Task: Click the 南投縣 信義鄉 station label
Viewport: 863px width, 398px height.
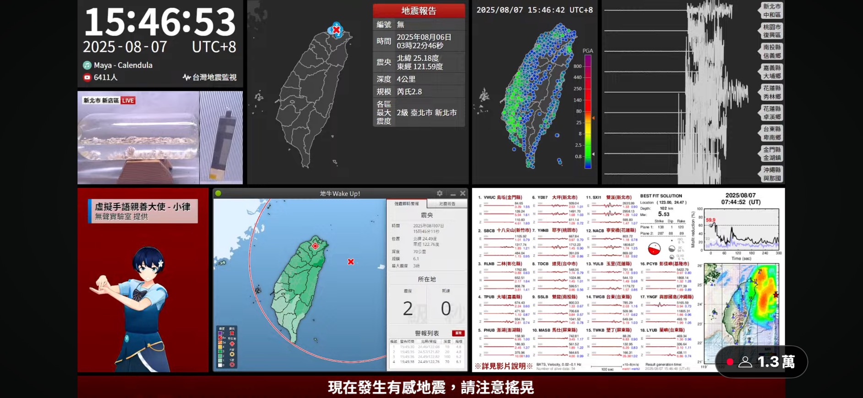Action: [772, 51]
